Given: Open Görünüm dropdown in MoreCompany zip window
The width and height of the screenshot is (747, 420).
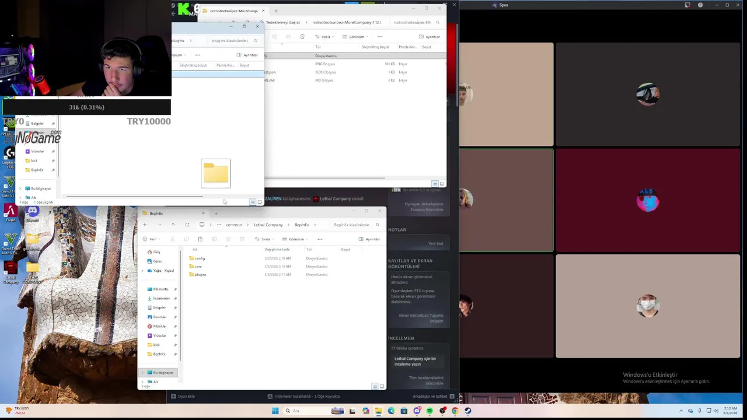Looking at the screenshot, I should (356, 37).
